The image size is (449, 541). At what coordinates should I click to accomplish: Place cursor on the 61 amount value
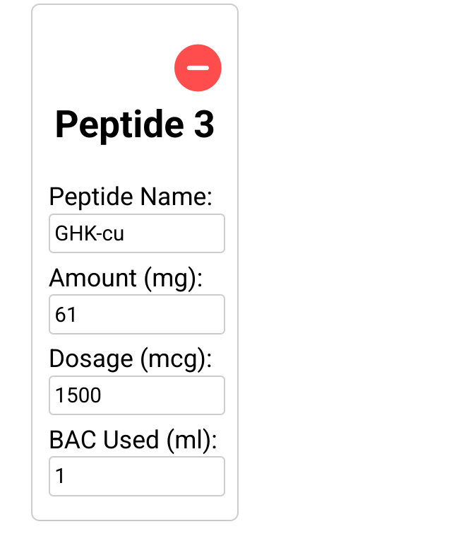(66, 315)
